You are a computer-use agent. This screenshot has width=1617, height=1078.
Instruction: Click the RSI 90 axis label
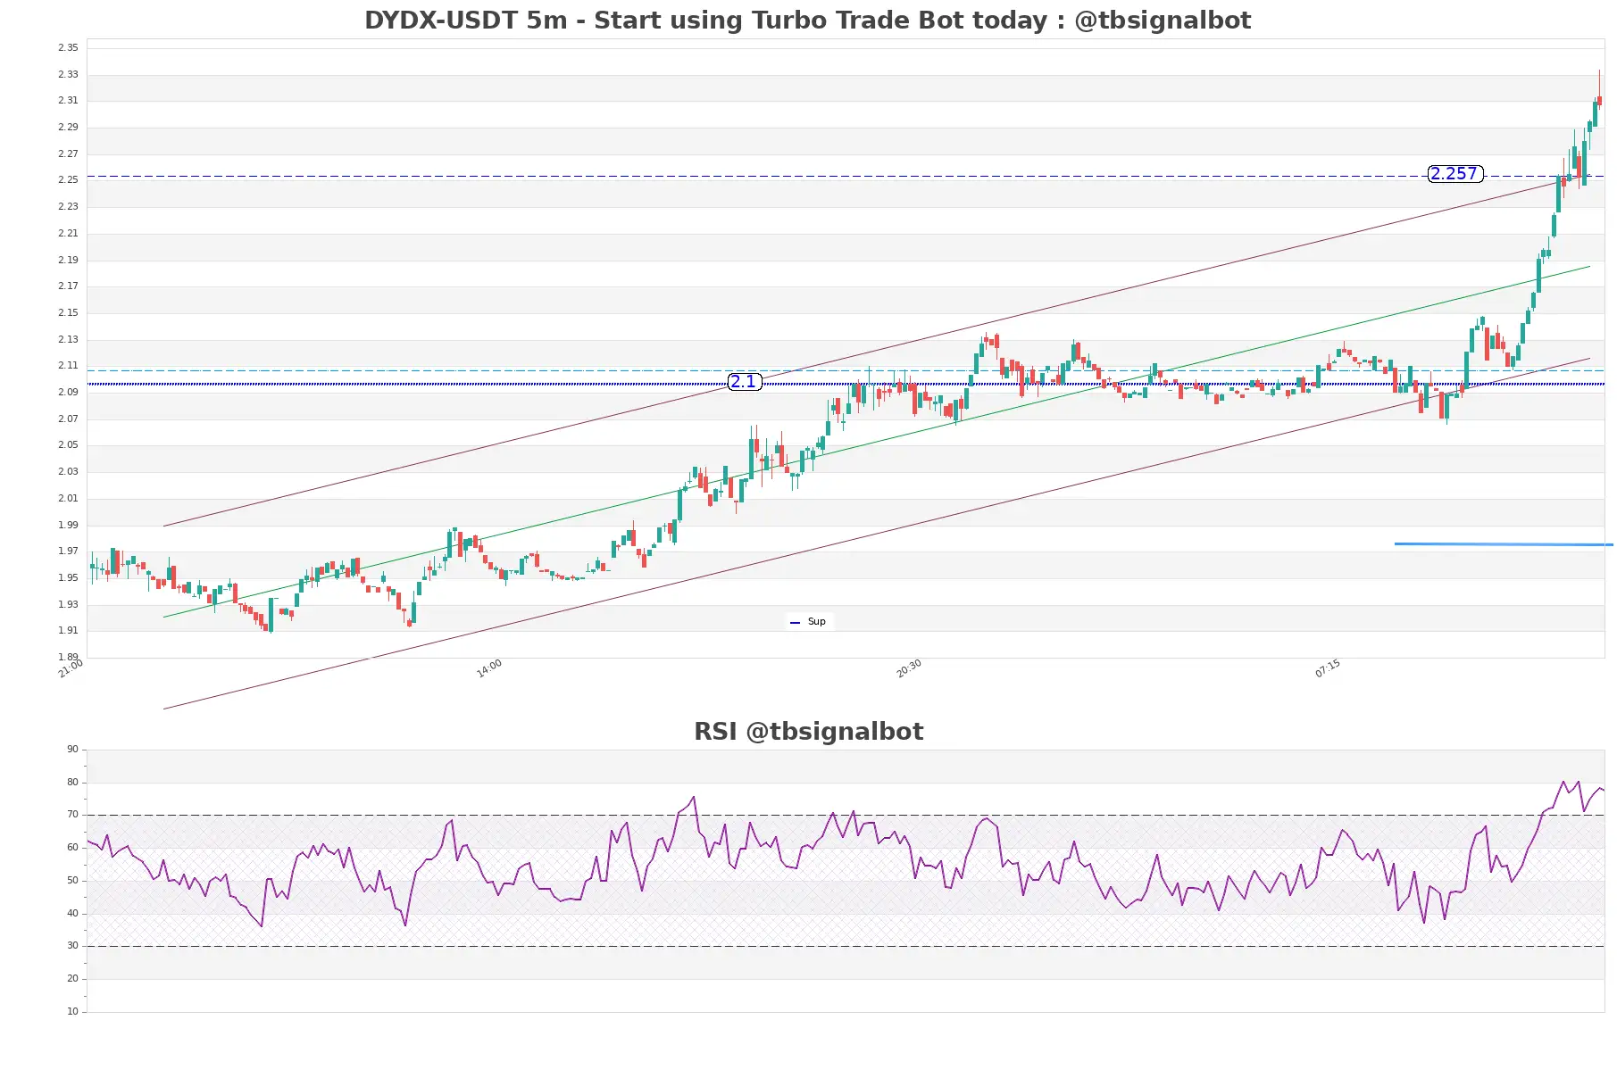click(x=72, y=749)
